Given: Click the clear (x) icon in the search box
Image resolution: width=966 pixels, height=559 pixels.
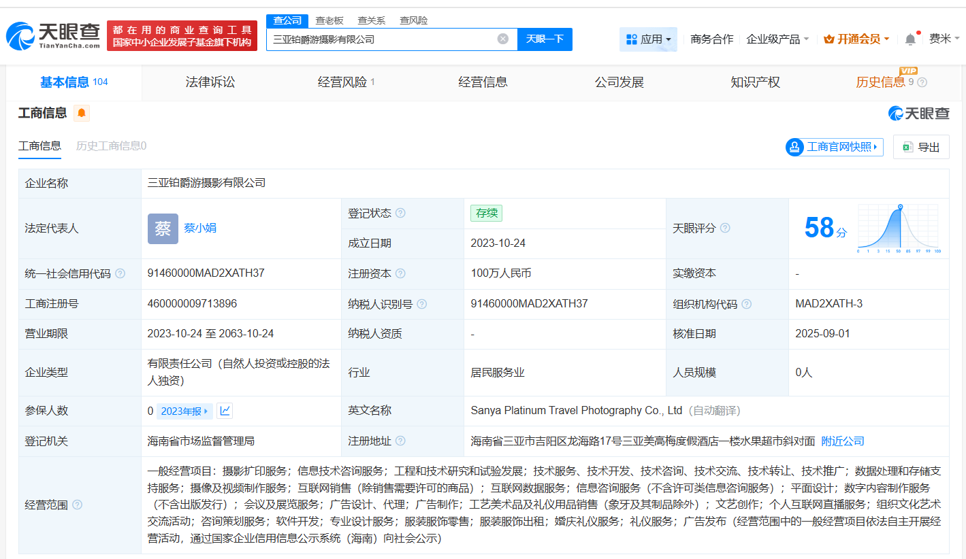Looking at the screenshot, I should (503, 39).
